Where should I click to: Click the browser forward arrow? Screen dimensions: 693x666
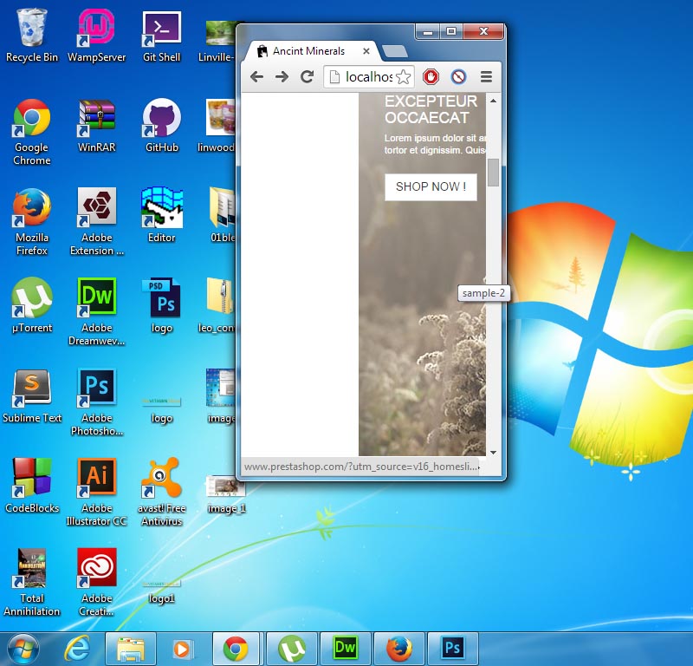click(x=282, y=77)
